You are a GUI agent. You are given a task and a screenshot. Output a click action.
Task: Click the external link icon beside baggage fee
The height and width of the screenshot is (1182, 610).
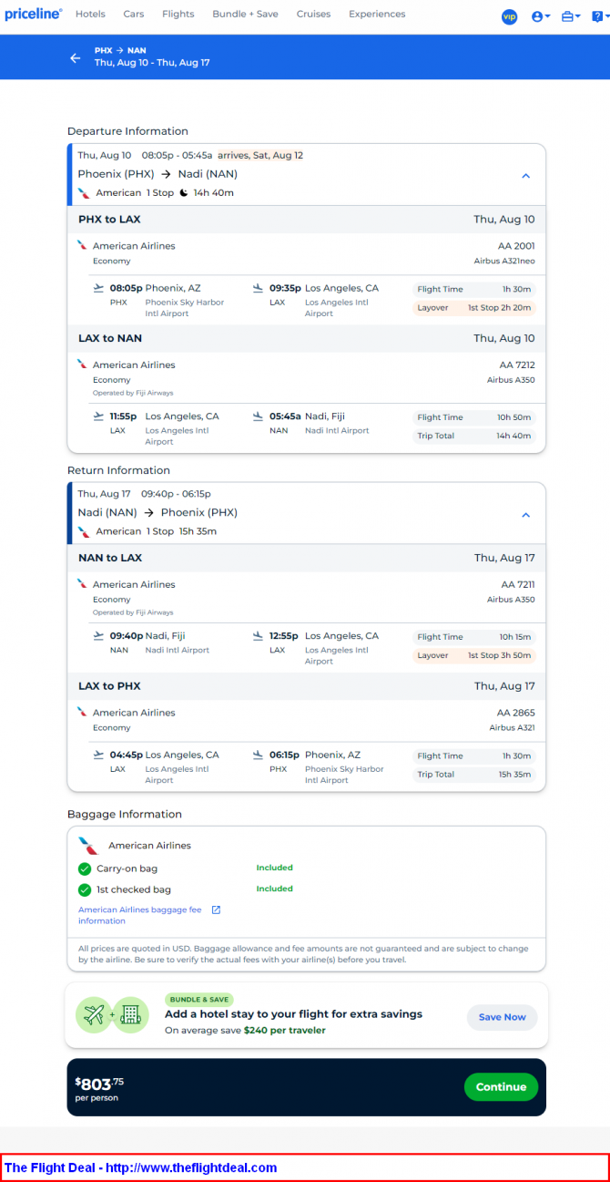point(217,910)
